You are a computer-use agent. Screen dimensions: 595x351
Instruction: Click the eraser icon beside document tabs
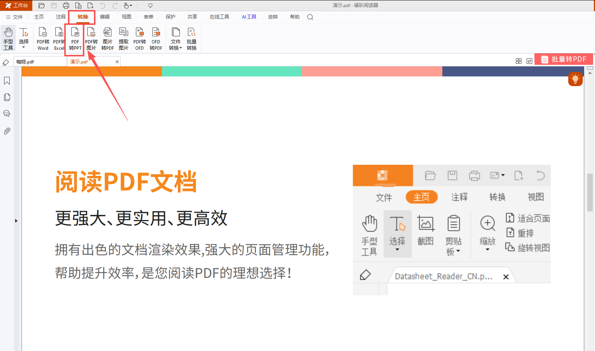pyautogui.click(x=6, y=62)
